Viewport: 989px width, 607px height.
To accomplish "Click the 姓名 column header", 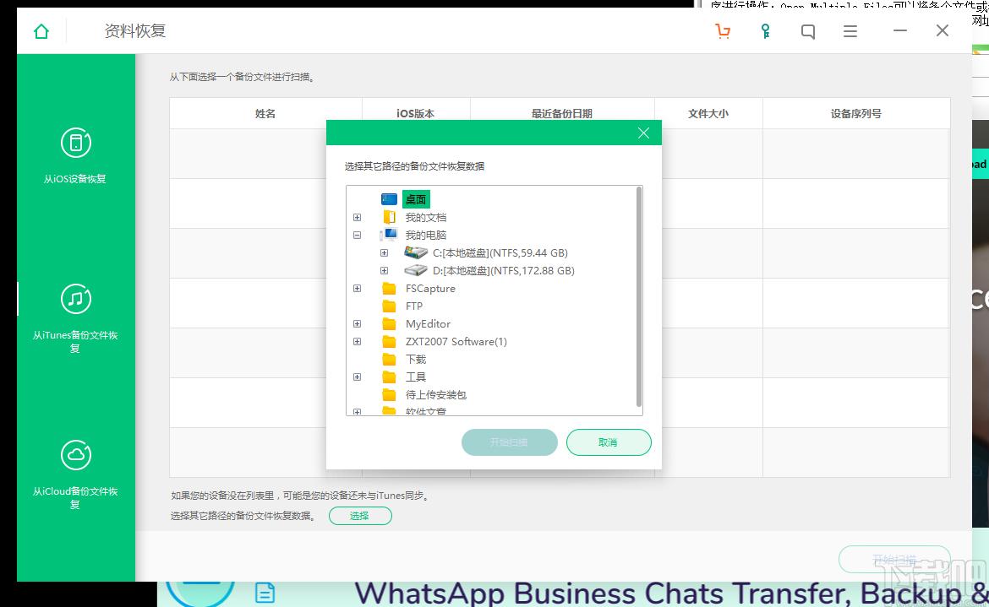I will pyautogui.click(x=265, y=113).
